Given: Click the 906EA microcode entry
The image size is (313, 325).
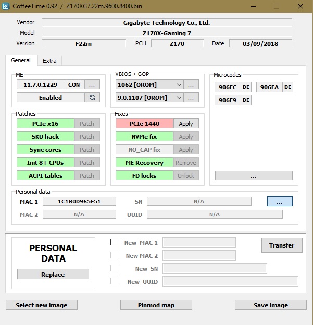Looking at the screenshot, I should tap(269, 87).
